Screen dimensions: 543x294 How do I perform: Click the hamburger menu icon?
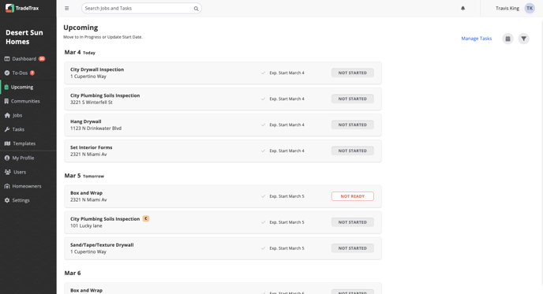pyautogui.click(x=67, y=9)
